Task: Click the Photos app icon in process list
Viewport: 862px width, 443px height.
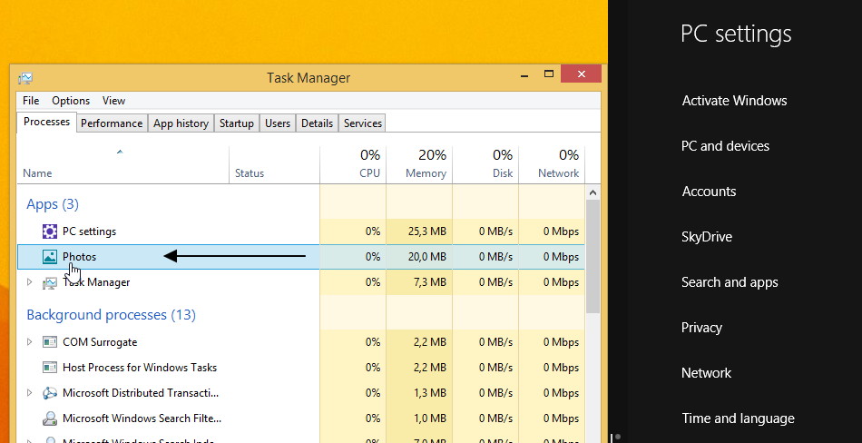Action: pyautogui.click(x=50, y=256)
